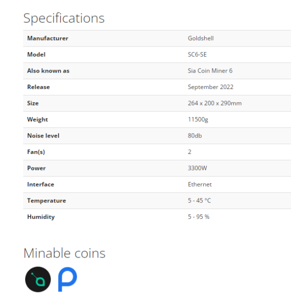This screenshot has width=291, height=304.
Task: Click the Also known as label
Action: (48, 71)
